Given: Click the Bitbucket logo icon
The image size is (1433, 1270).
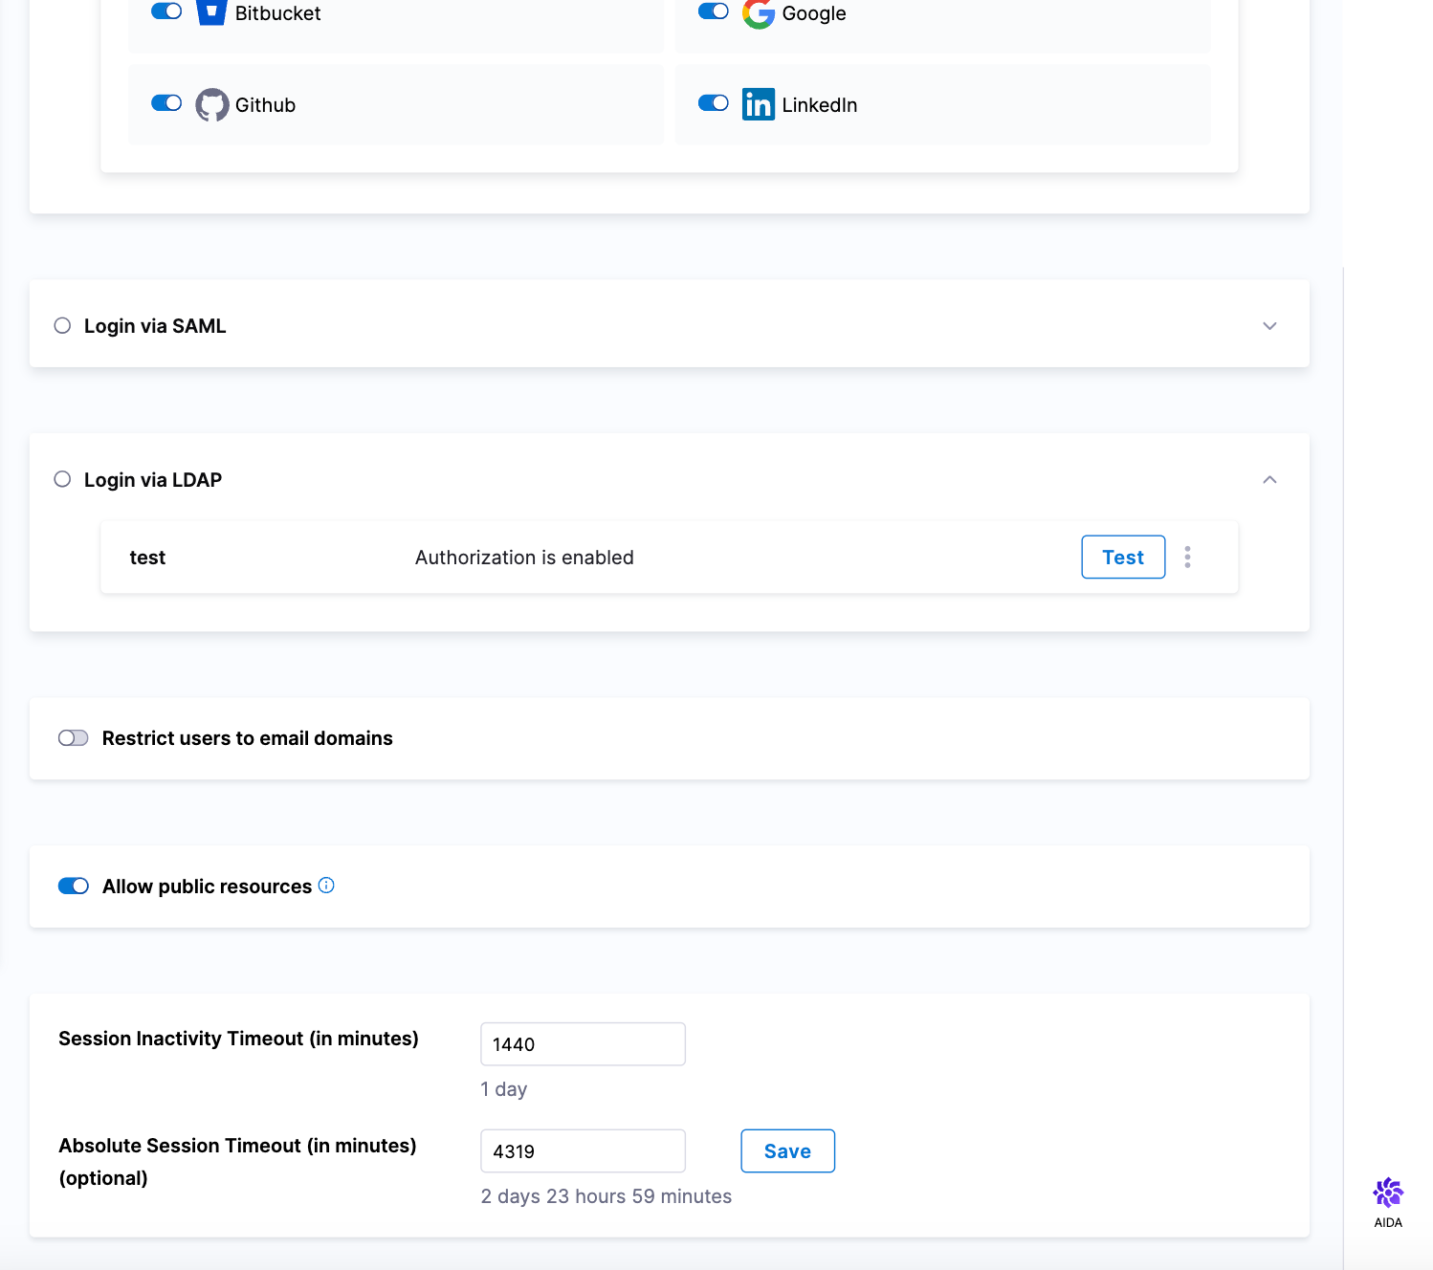Looking at the screenshot, I should 211,12.
